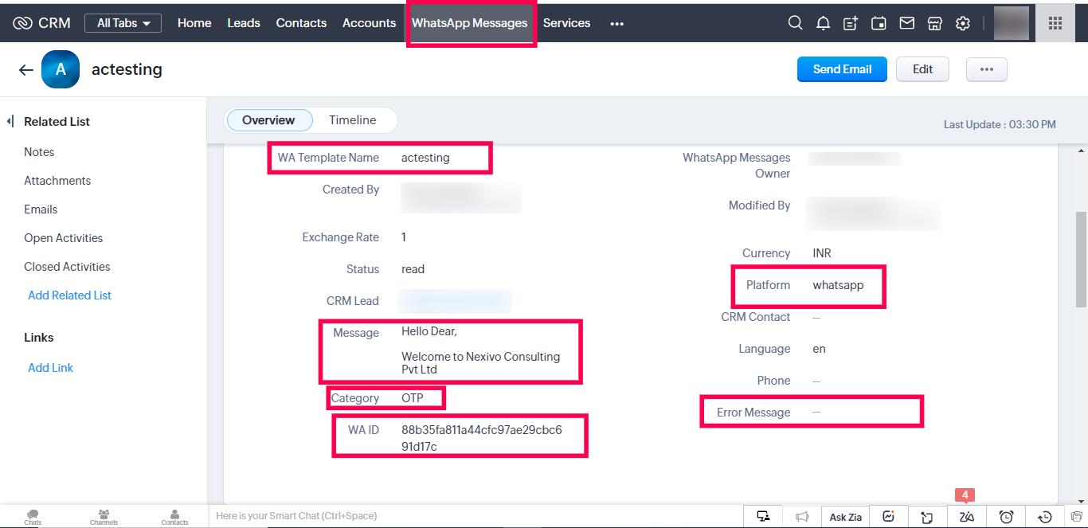Click the Edit button
The width and height of the screenshot is (1088, 528).
(922, 69)
